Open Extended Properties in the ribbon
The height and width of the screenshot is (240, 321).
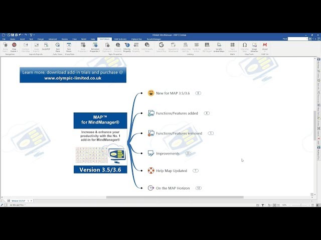95,47
